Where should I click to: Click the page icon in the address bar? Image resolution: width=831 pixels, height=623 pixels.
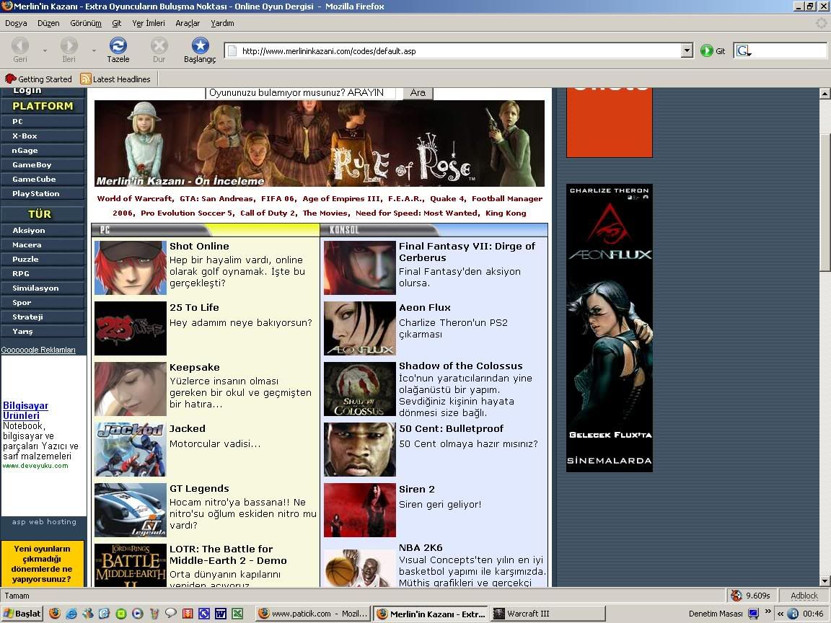point(232,51)
